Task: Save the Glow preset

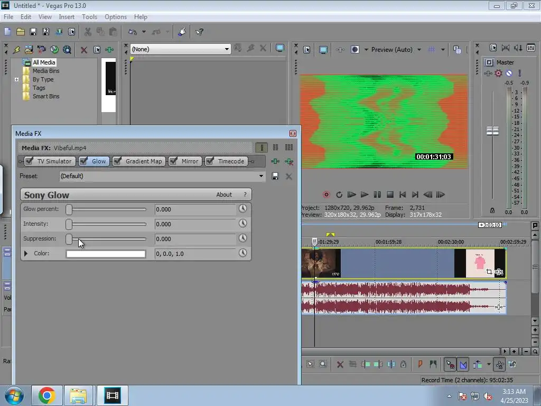Action: coord(275,177)
